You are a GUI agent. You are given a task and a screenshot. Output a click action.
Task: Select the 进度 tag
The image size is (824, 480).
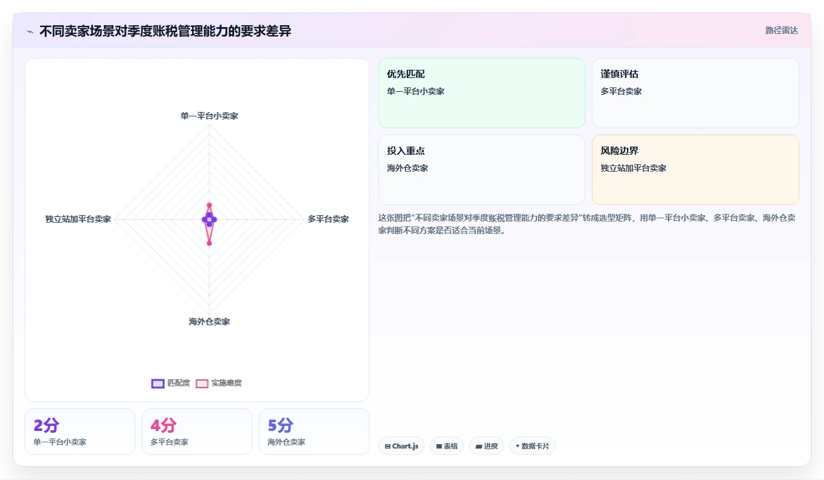click(487, 446)
